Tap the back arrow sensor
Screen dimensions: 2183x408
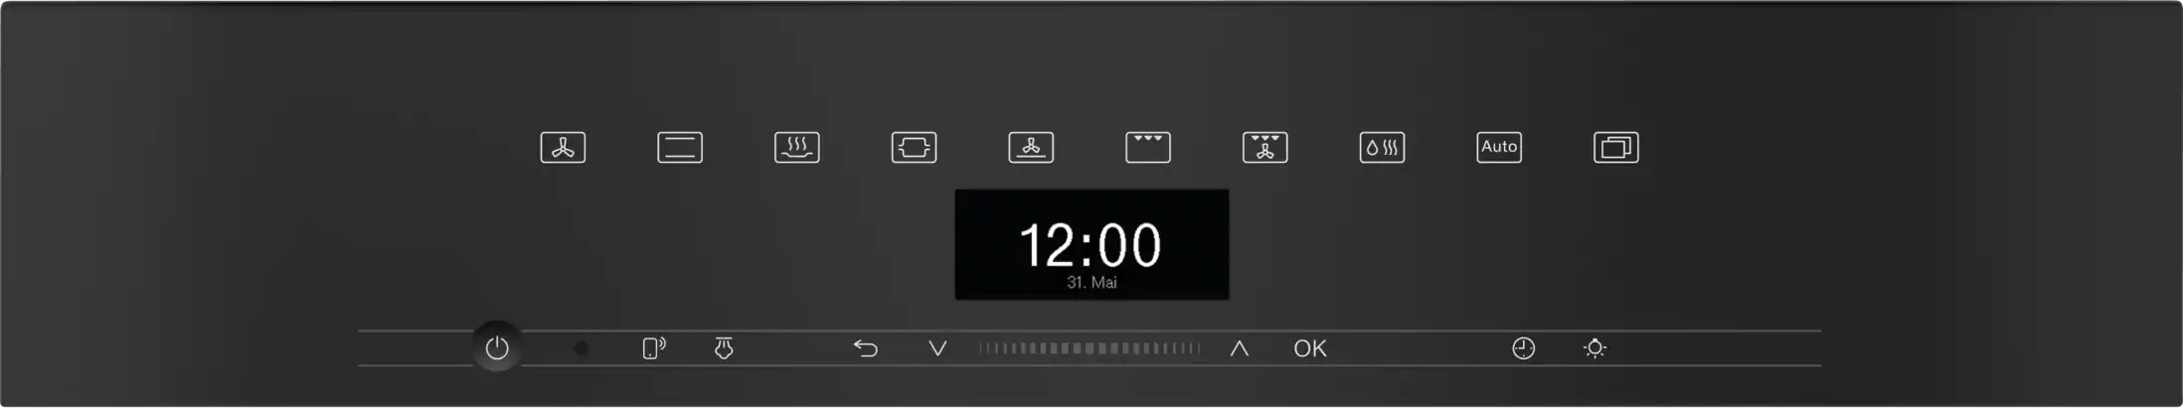click(866, 348)
